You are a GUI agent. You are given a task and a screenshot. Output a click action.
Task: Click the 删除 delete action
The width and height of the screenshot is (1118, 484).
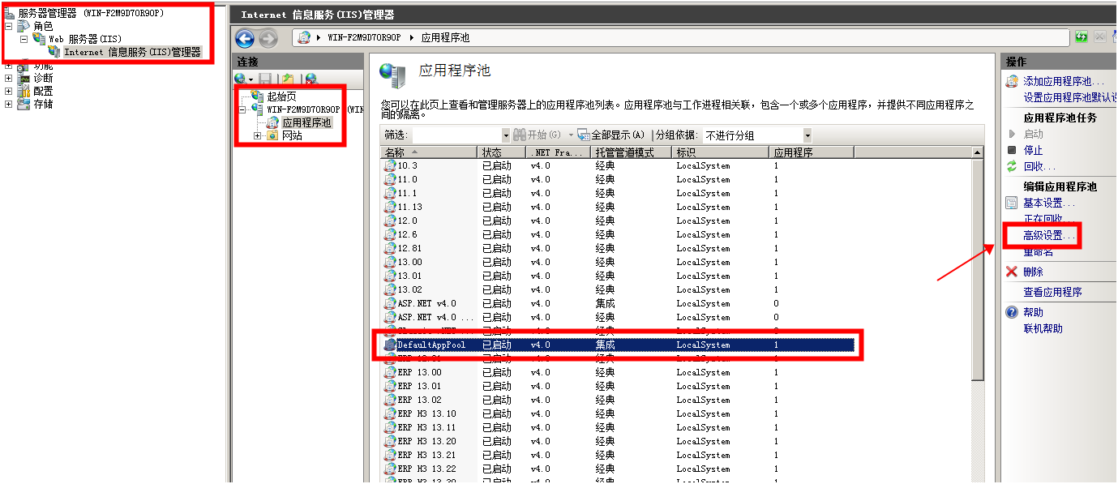[1033, 272]
